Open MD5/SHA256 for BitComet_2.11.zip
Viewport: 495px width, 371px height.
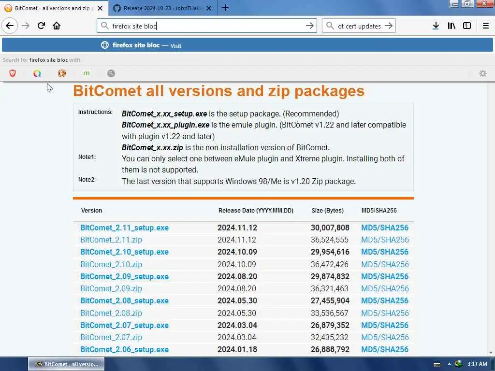tap(385, 240)
